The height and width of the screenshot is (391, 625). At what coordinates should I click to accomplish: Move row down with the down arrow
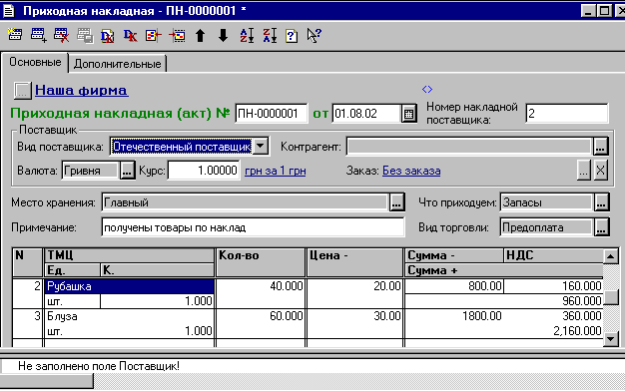coord(224,36)
